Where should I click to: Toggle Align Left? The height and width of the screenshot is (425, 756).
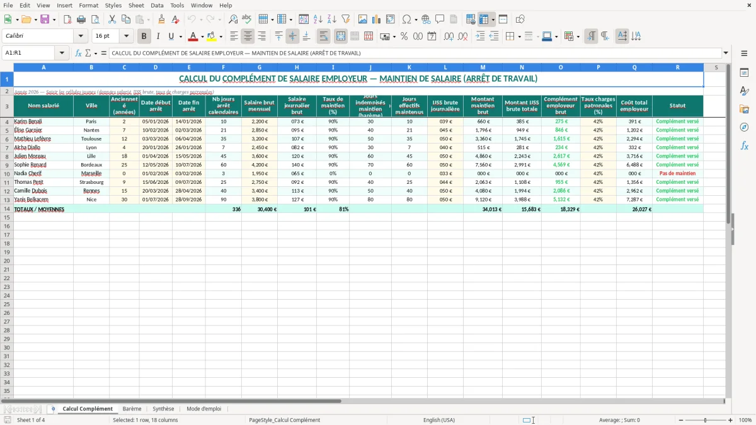[x=234, y=37]
